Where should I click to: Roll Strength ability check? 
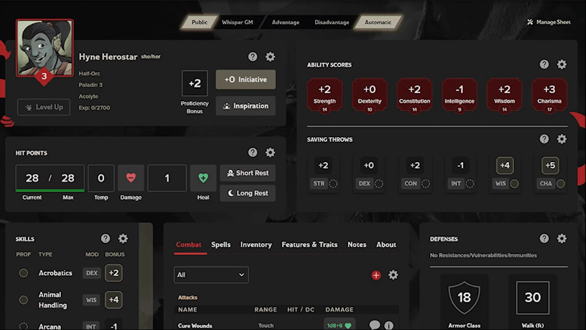pos(324,95)
